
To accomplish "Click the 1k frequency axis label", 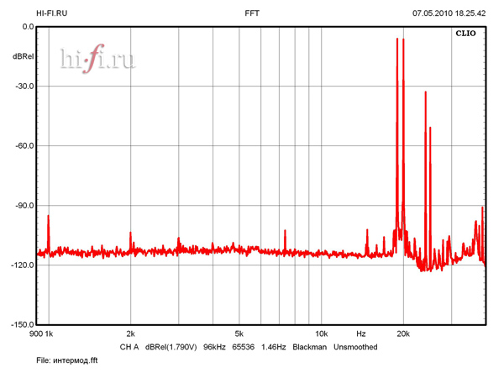I will coord(50,334).
